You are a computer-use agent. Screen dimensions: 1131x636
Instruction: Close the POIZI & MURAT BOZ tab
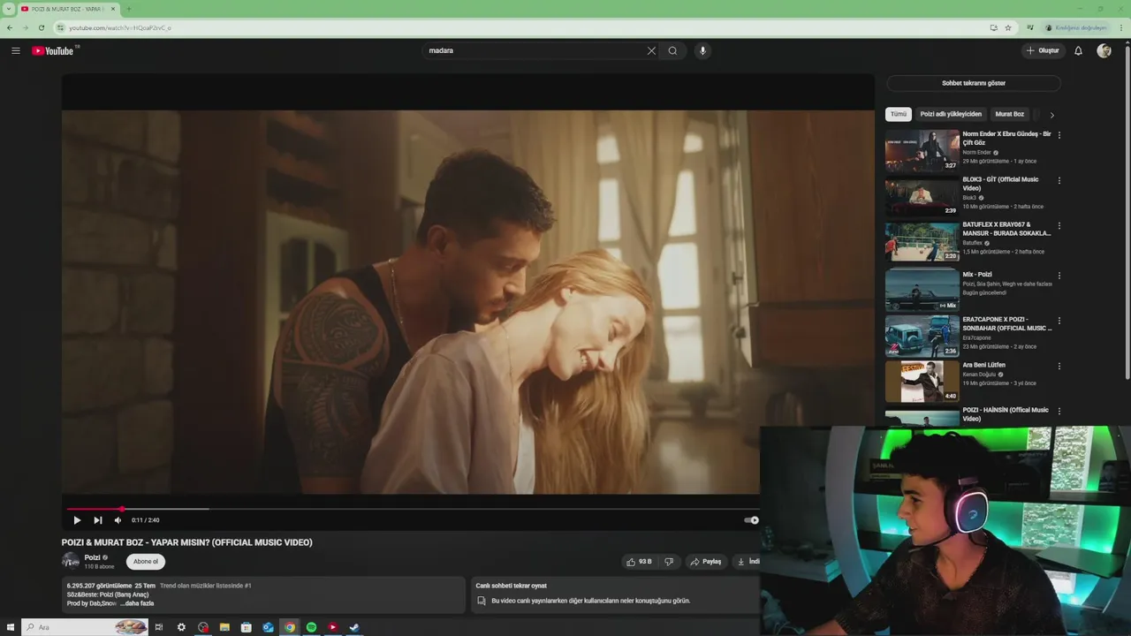click(x=113, y=9)
